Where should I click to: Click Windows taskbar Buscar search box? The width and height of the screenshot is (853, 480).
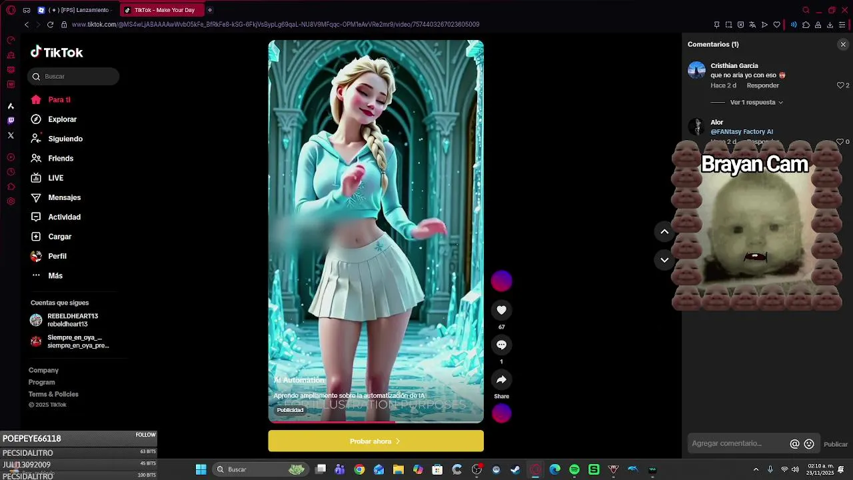pos(260,470)
